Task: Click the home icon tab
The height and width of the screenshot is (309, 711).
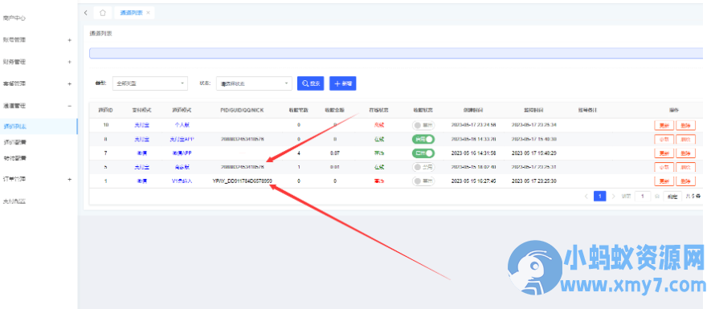Action: click(x=103, y=13)
